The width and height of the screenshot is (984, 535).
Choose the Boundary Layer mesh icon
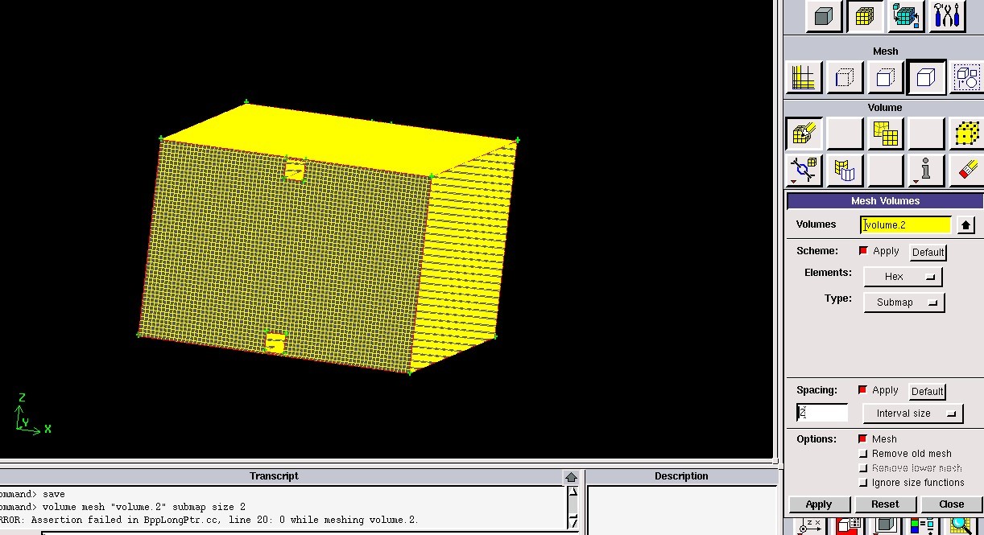804,77
